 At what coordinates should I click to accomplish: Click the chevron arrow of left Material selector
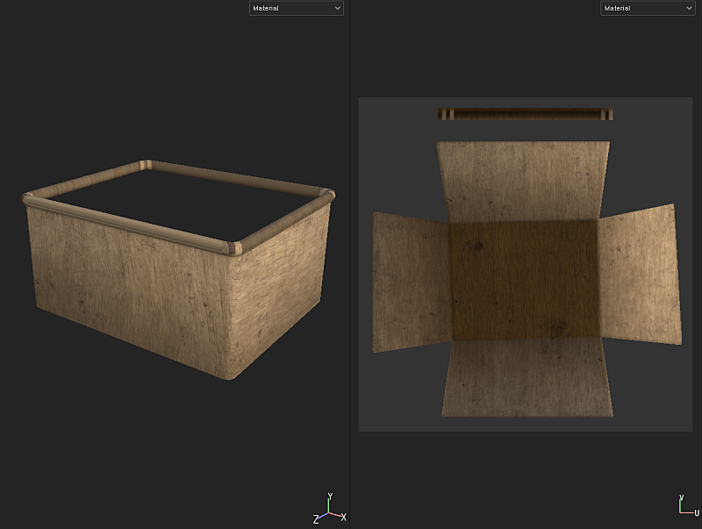(x=337, y=8)
